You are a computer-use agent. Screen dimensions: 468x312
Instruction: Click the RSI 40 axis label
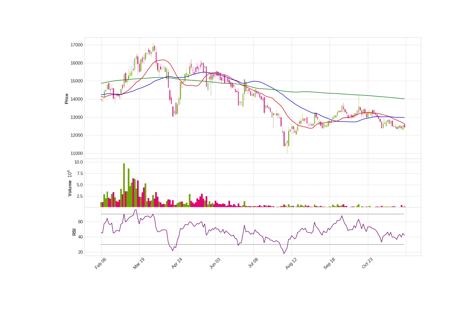coord(80,237)
